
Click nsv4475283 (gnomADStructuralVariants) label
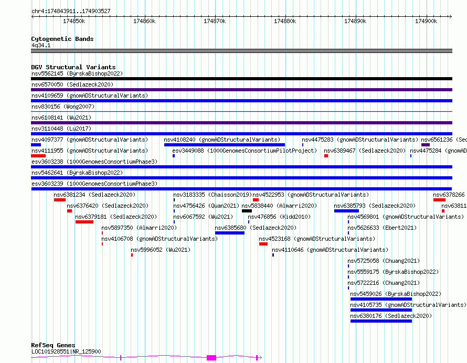pos(360,140)
